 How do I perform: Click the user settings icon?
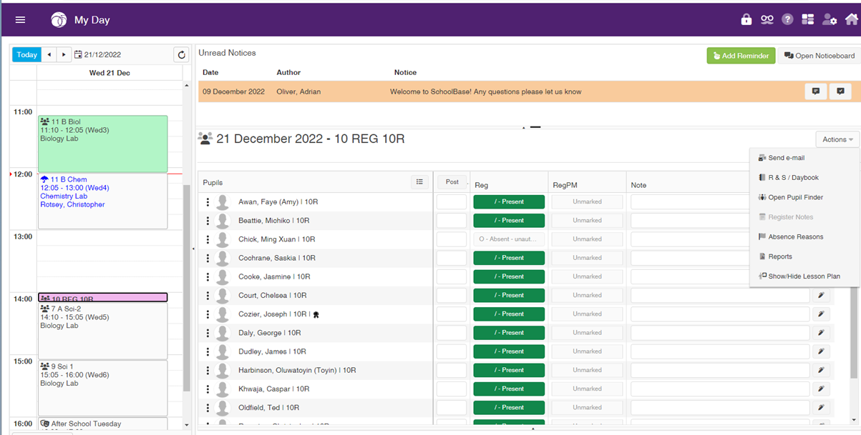[x=829, y=19]
